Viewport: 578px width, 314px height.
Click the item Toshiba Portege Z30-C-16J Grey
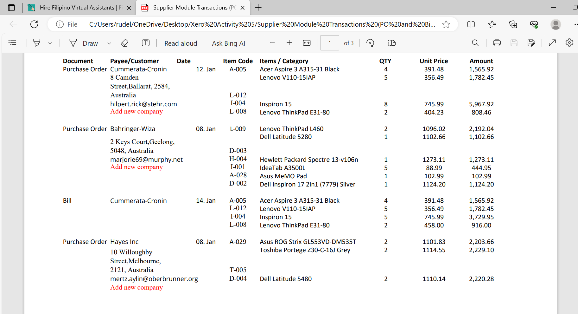(x=305, y=250)
